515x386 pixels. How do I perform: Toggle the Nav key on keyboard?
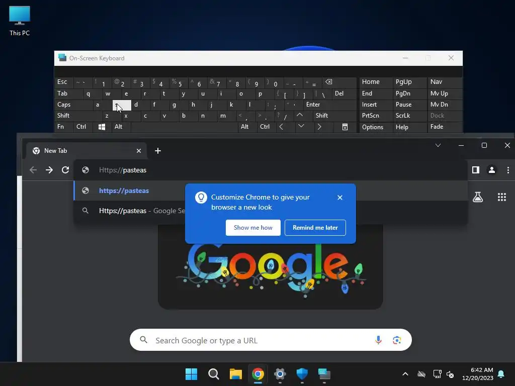click(x=444, y=82)
